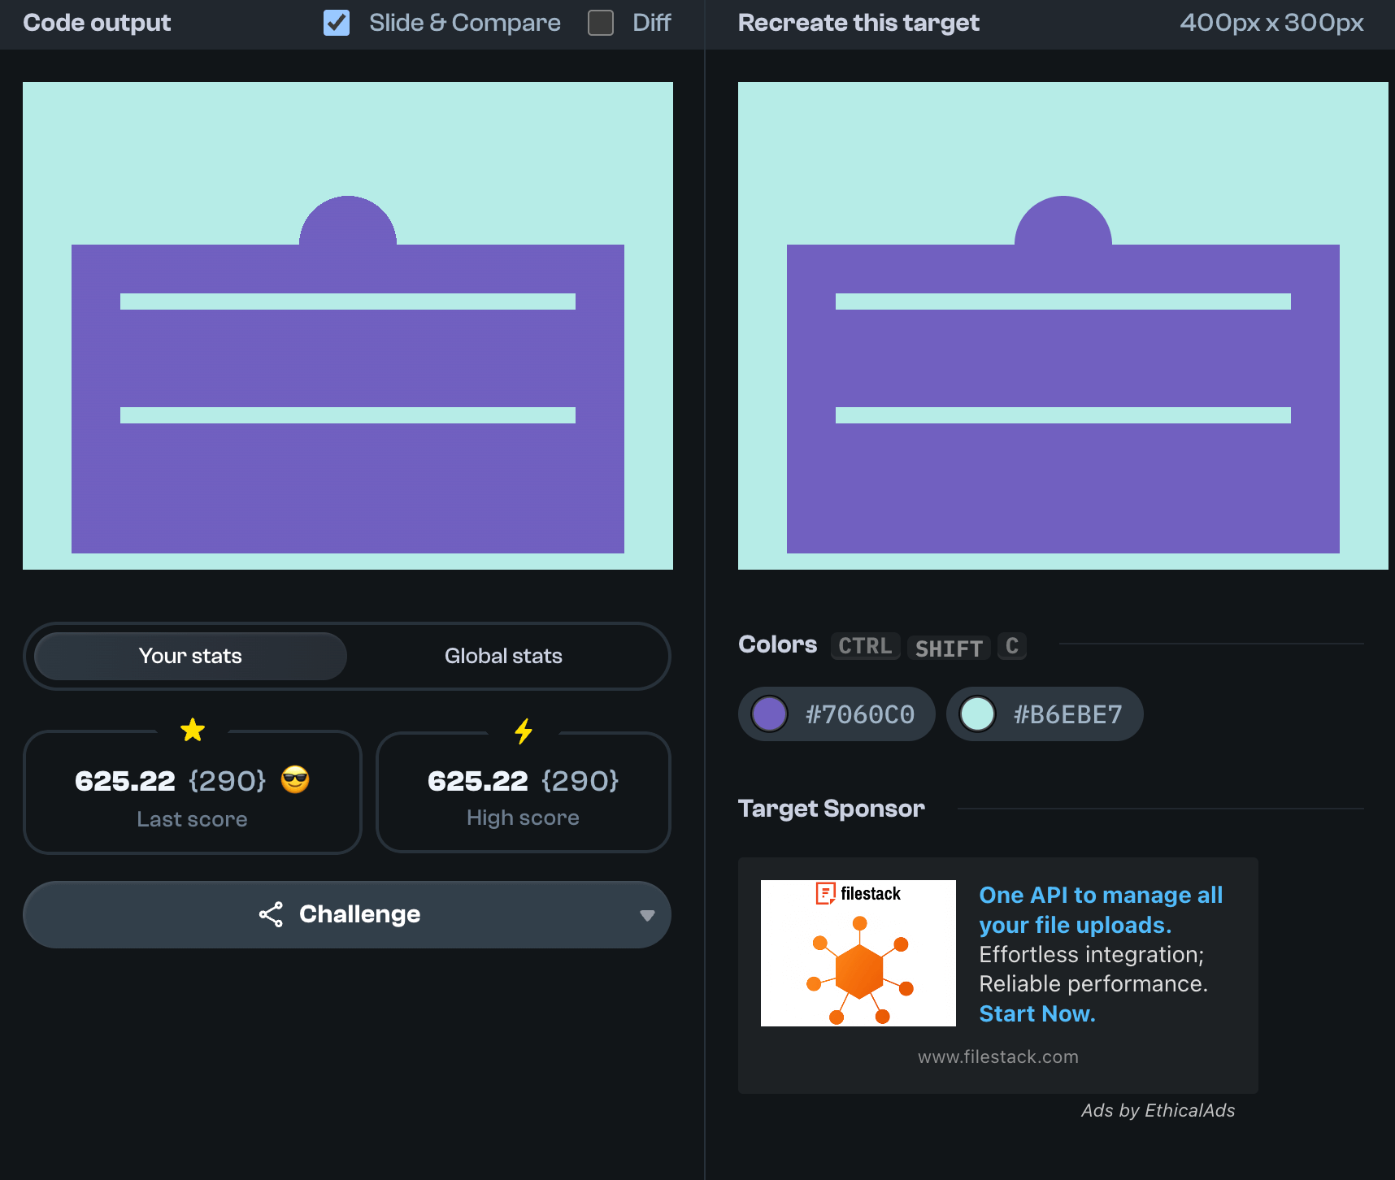
Task: Expand the Challenge dropdown arrow
Action: point(647,915)
